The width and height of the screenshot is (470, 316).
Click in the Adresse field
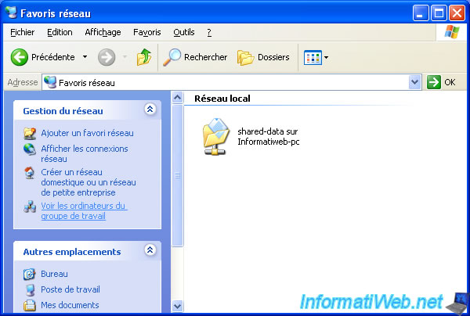(x=231, y=82)
